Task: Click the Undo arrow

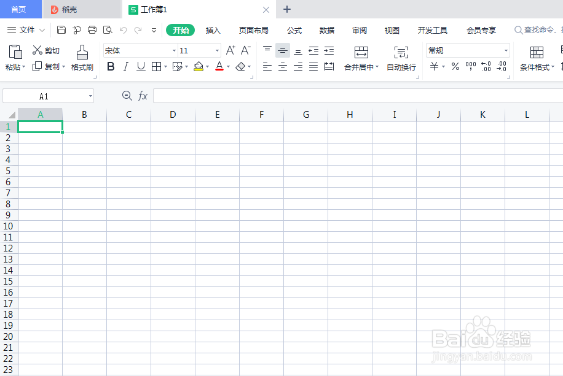Action: [x=123, y=30]
